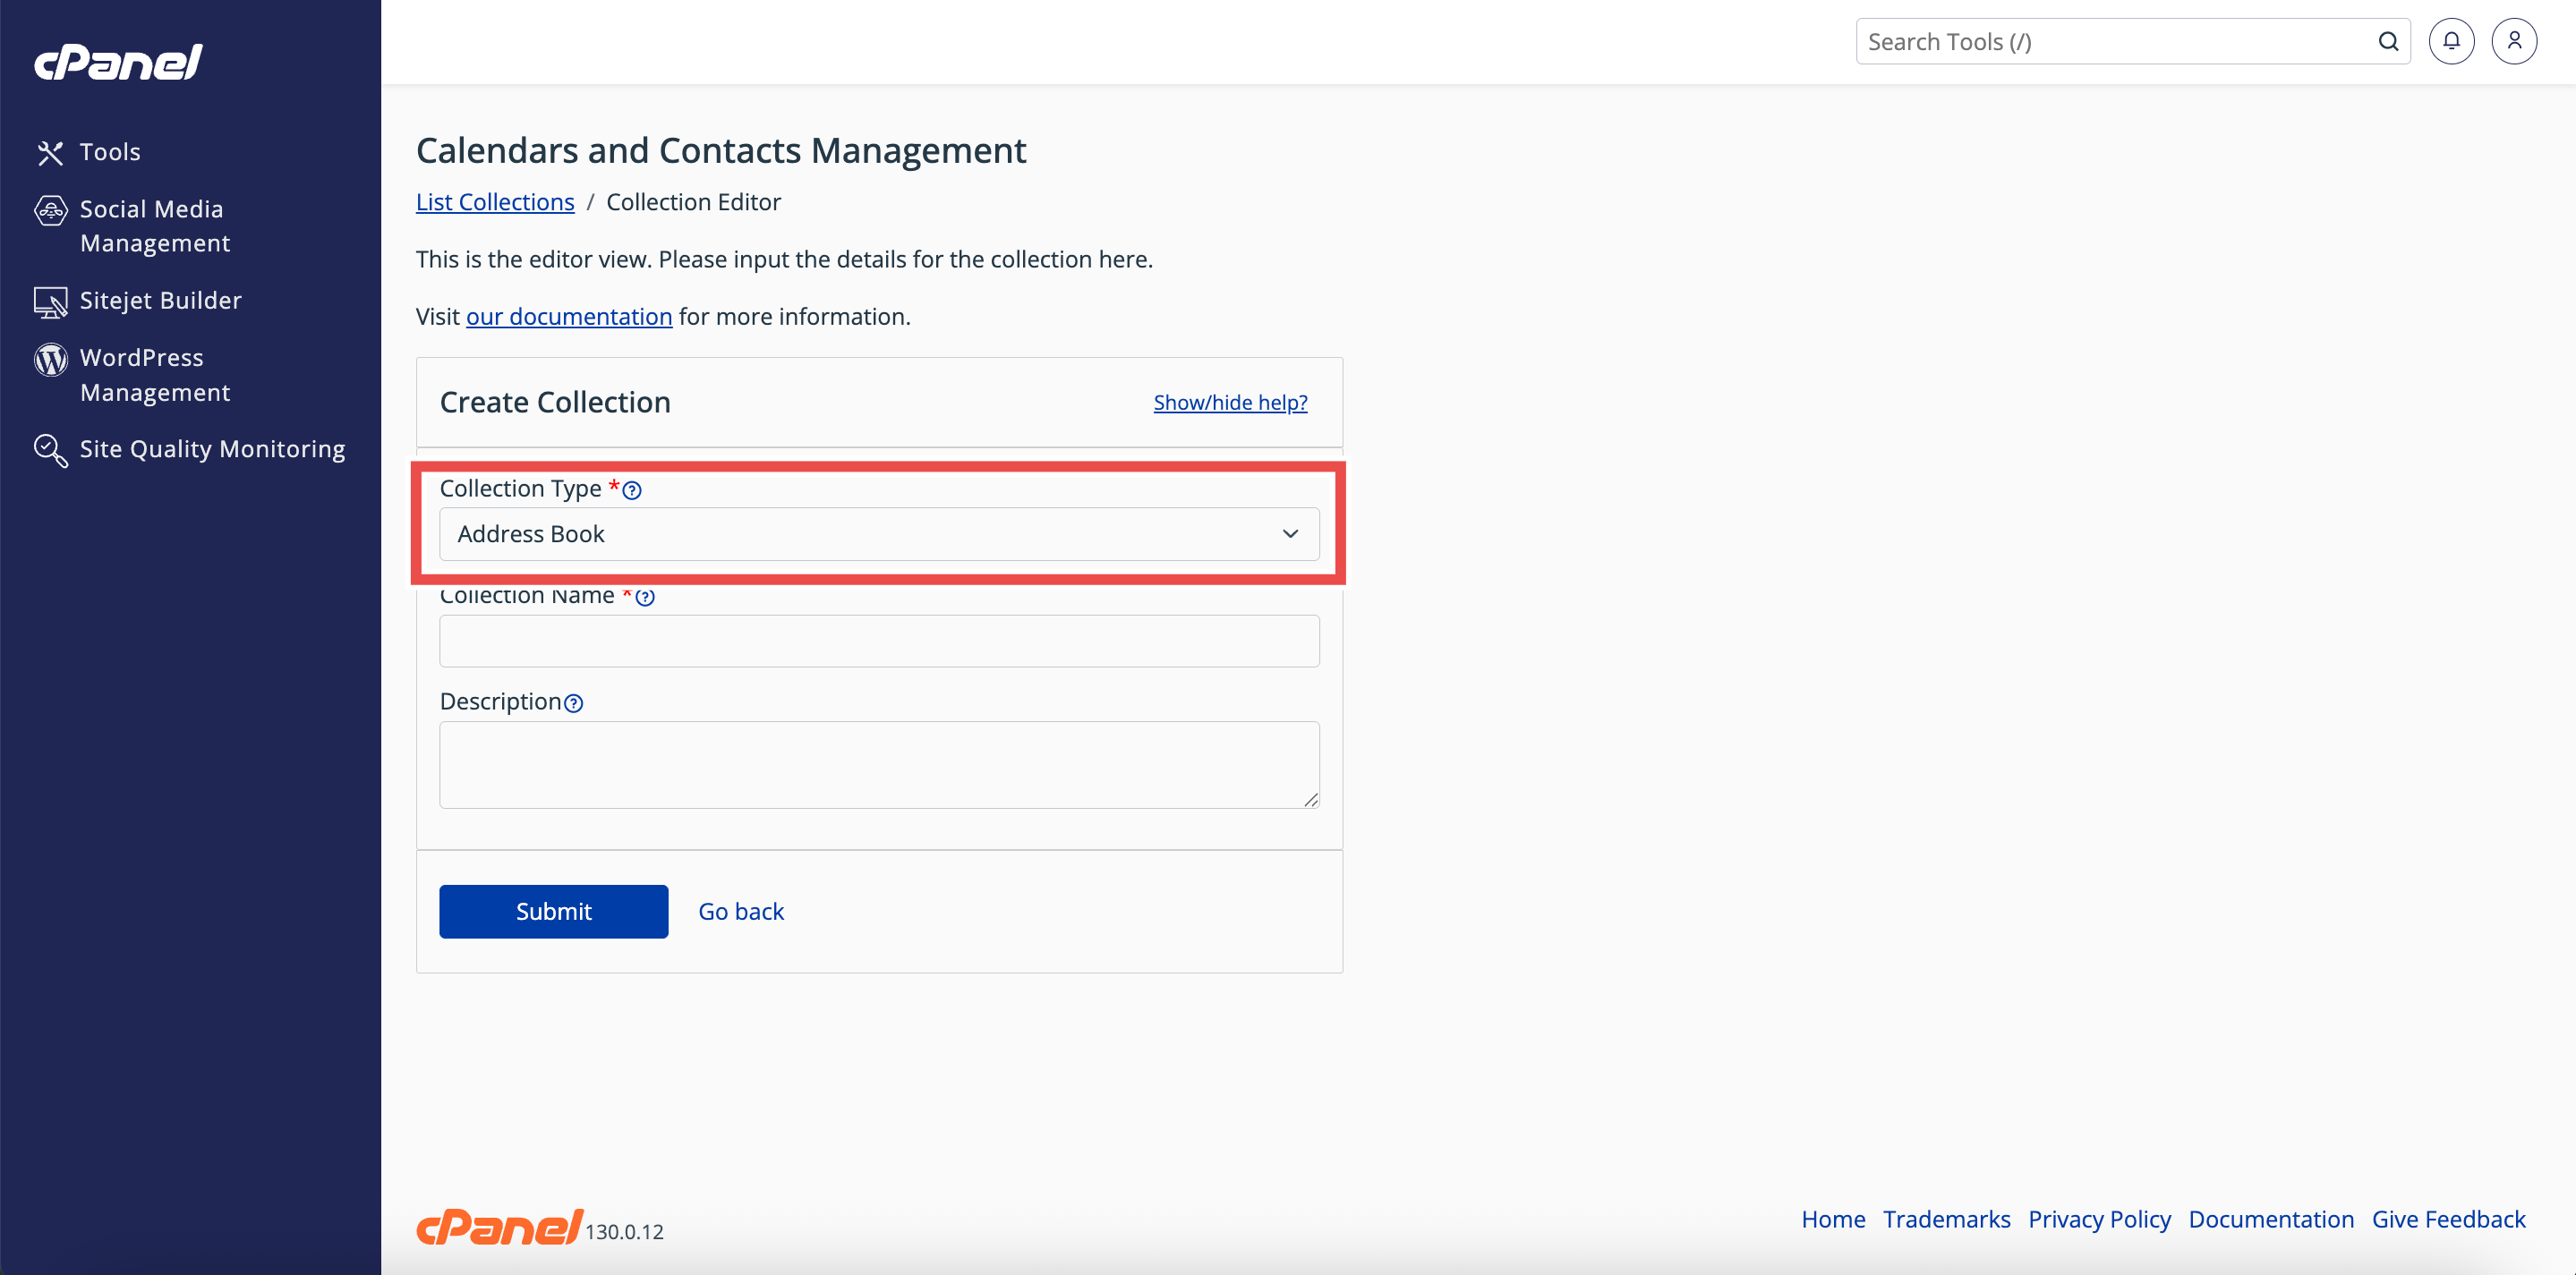Click the orange cPanel footer logo
Screen dimensions: 2576x1275
tap(498, 1227)
